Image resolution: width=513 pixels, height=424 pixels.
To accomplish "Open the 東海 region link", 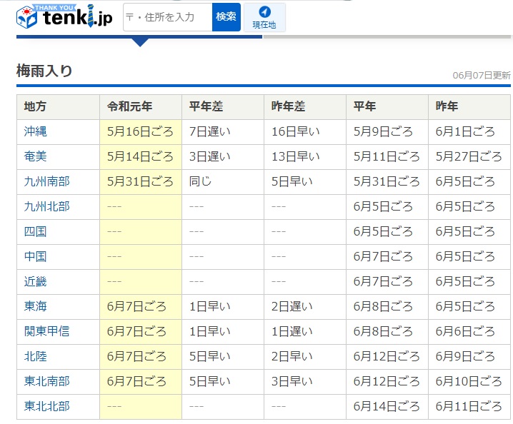I will [35, 306].
